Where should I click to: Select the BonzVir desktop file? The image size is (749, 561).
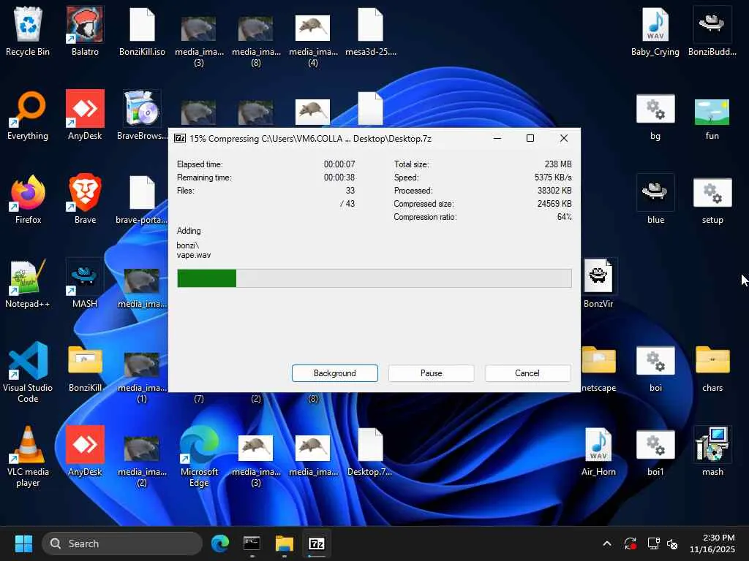(598, 283)
